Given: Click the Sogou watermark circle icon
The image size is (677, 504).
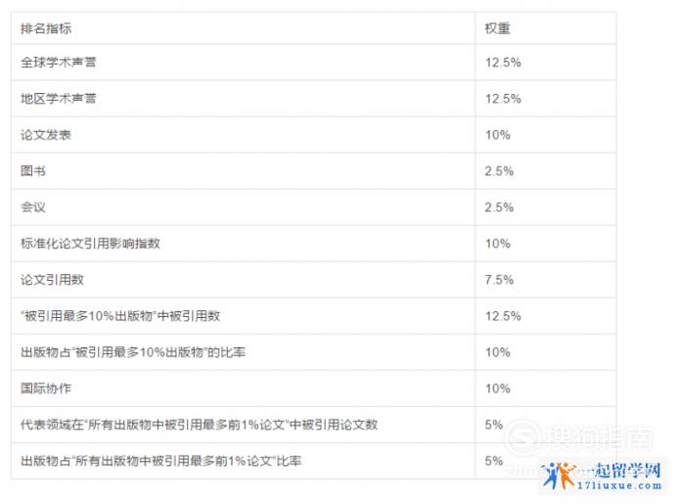Looking at the screenshot, I should 522,439.
